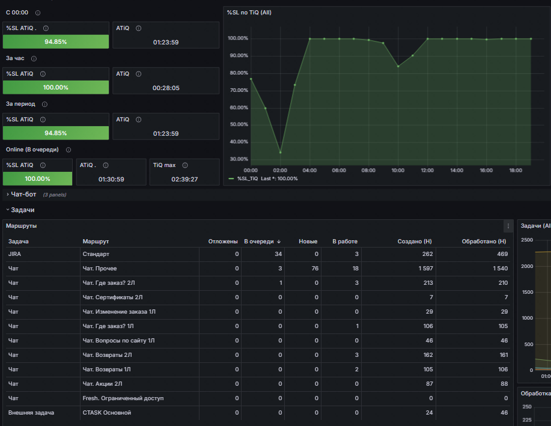The height and width of the screenshot is (426, 551).
Task: Collapse the 'Задачи' section row
Action: coord(21,210)
